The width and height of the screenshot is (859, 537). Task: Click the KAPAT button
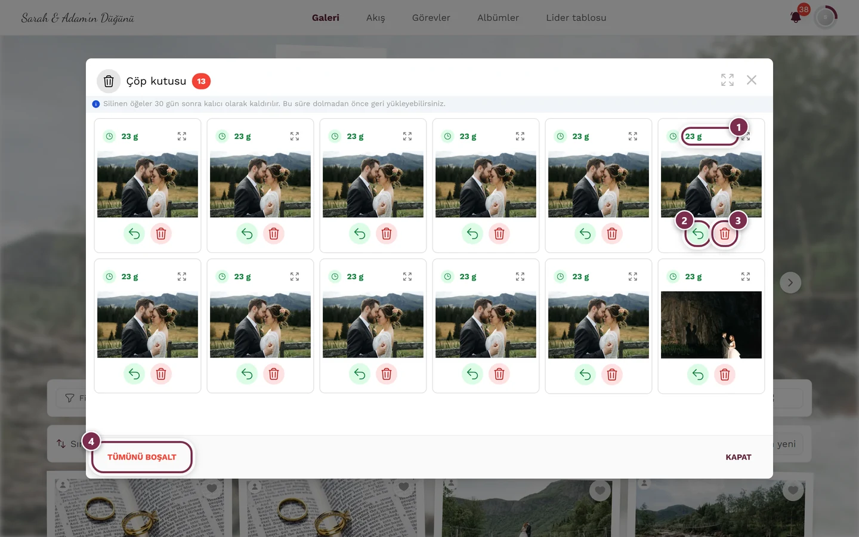pyautogui.click(x=739, y=457)
